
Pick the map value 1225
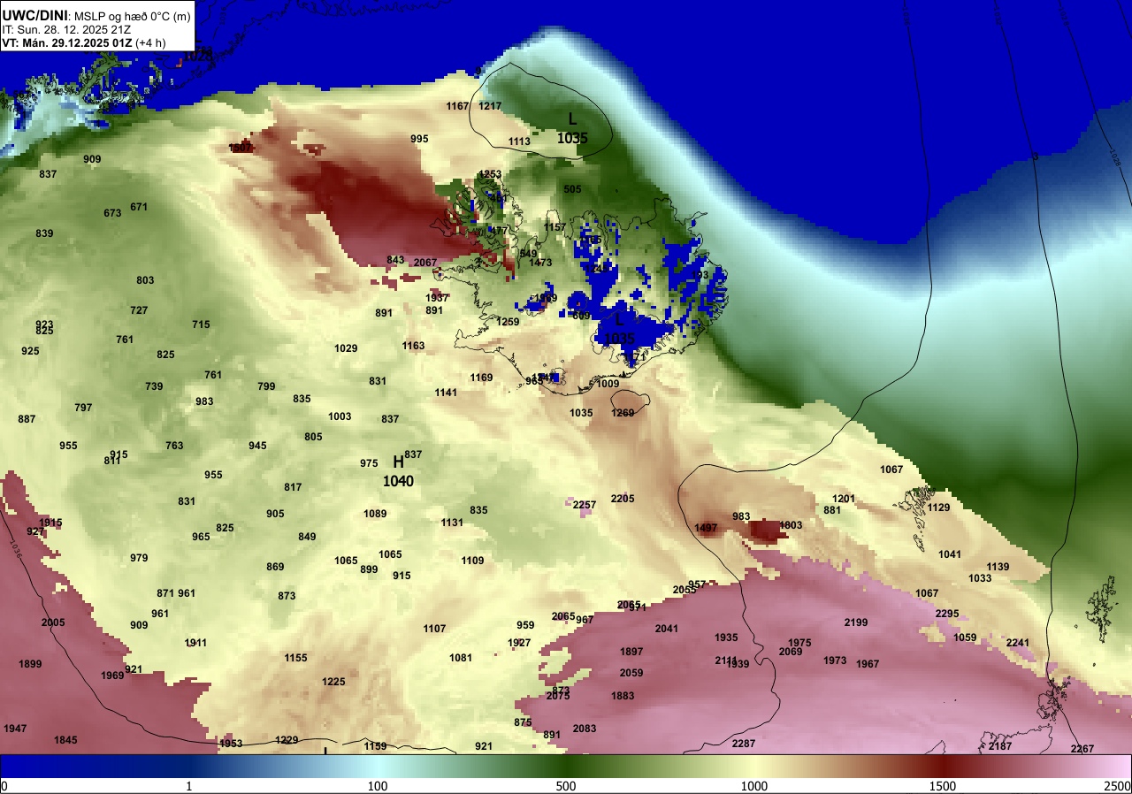point(333,682)
